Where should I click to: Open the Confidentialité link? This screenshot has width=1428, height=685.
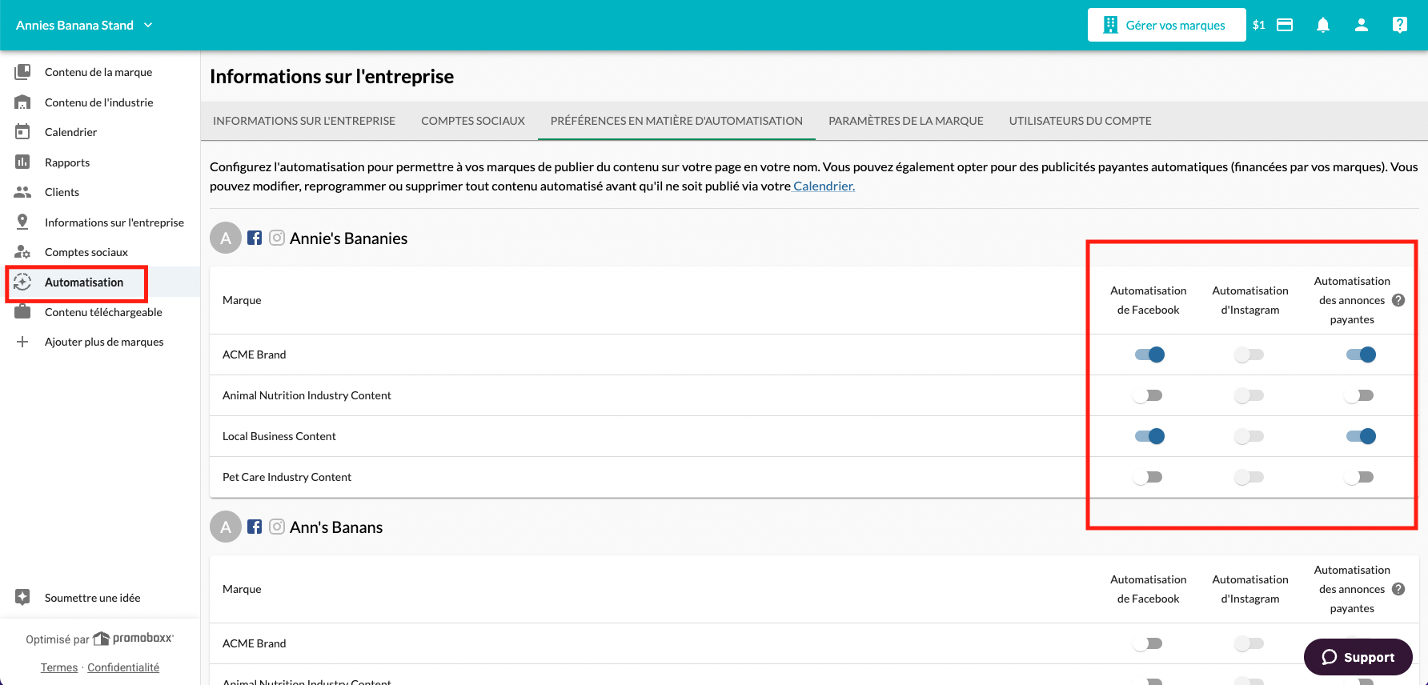(x=123, y=667)
